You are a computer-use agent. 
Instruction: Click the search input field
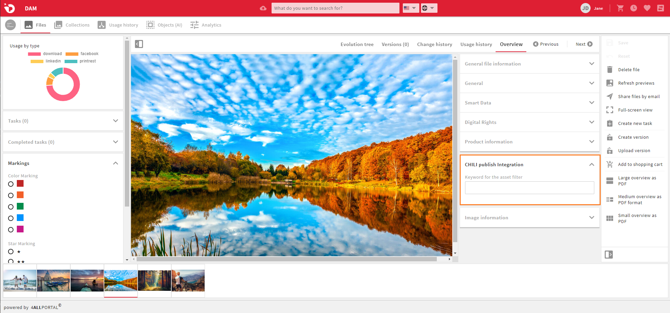(x=335, y=8)
